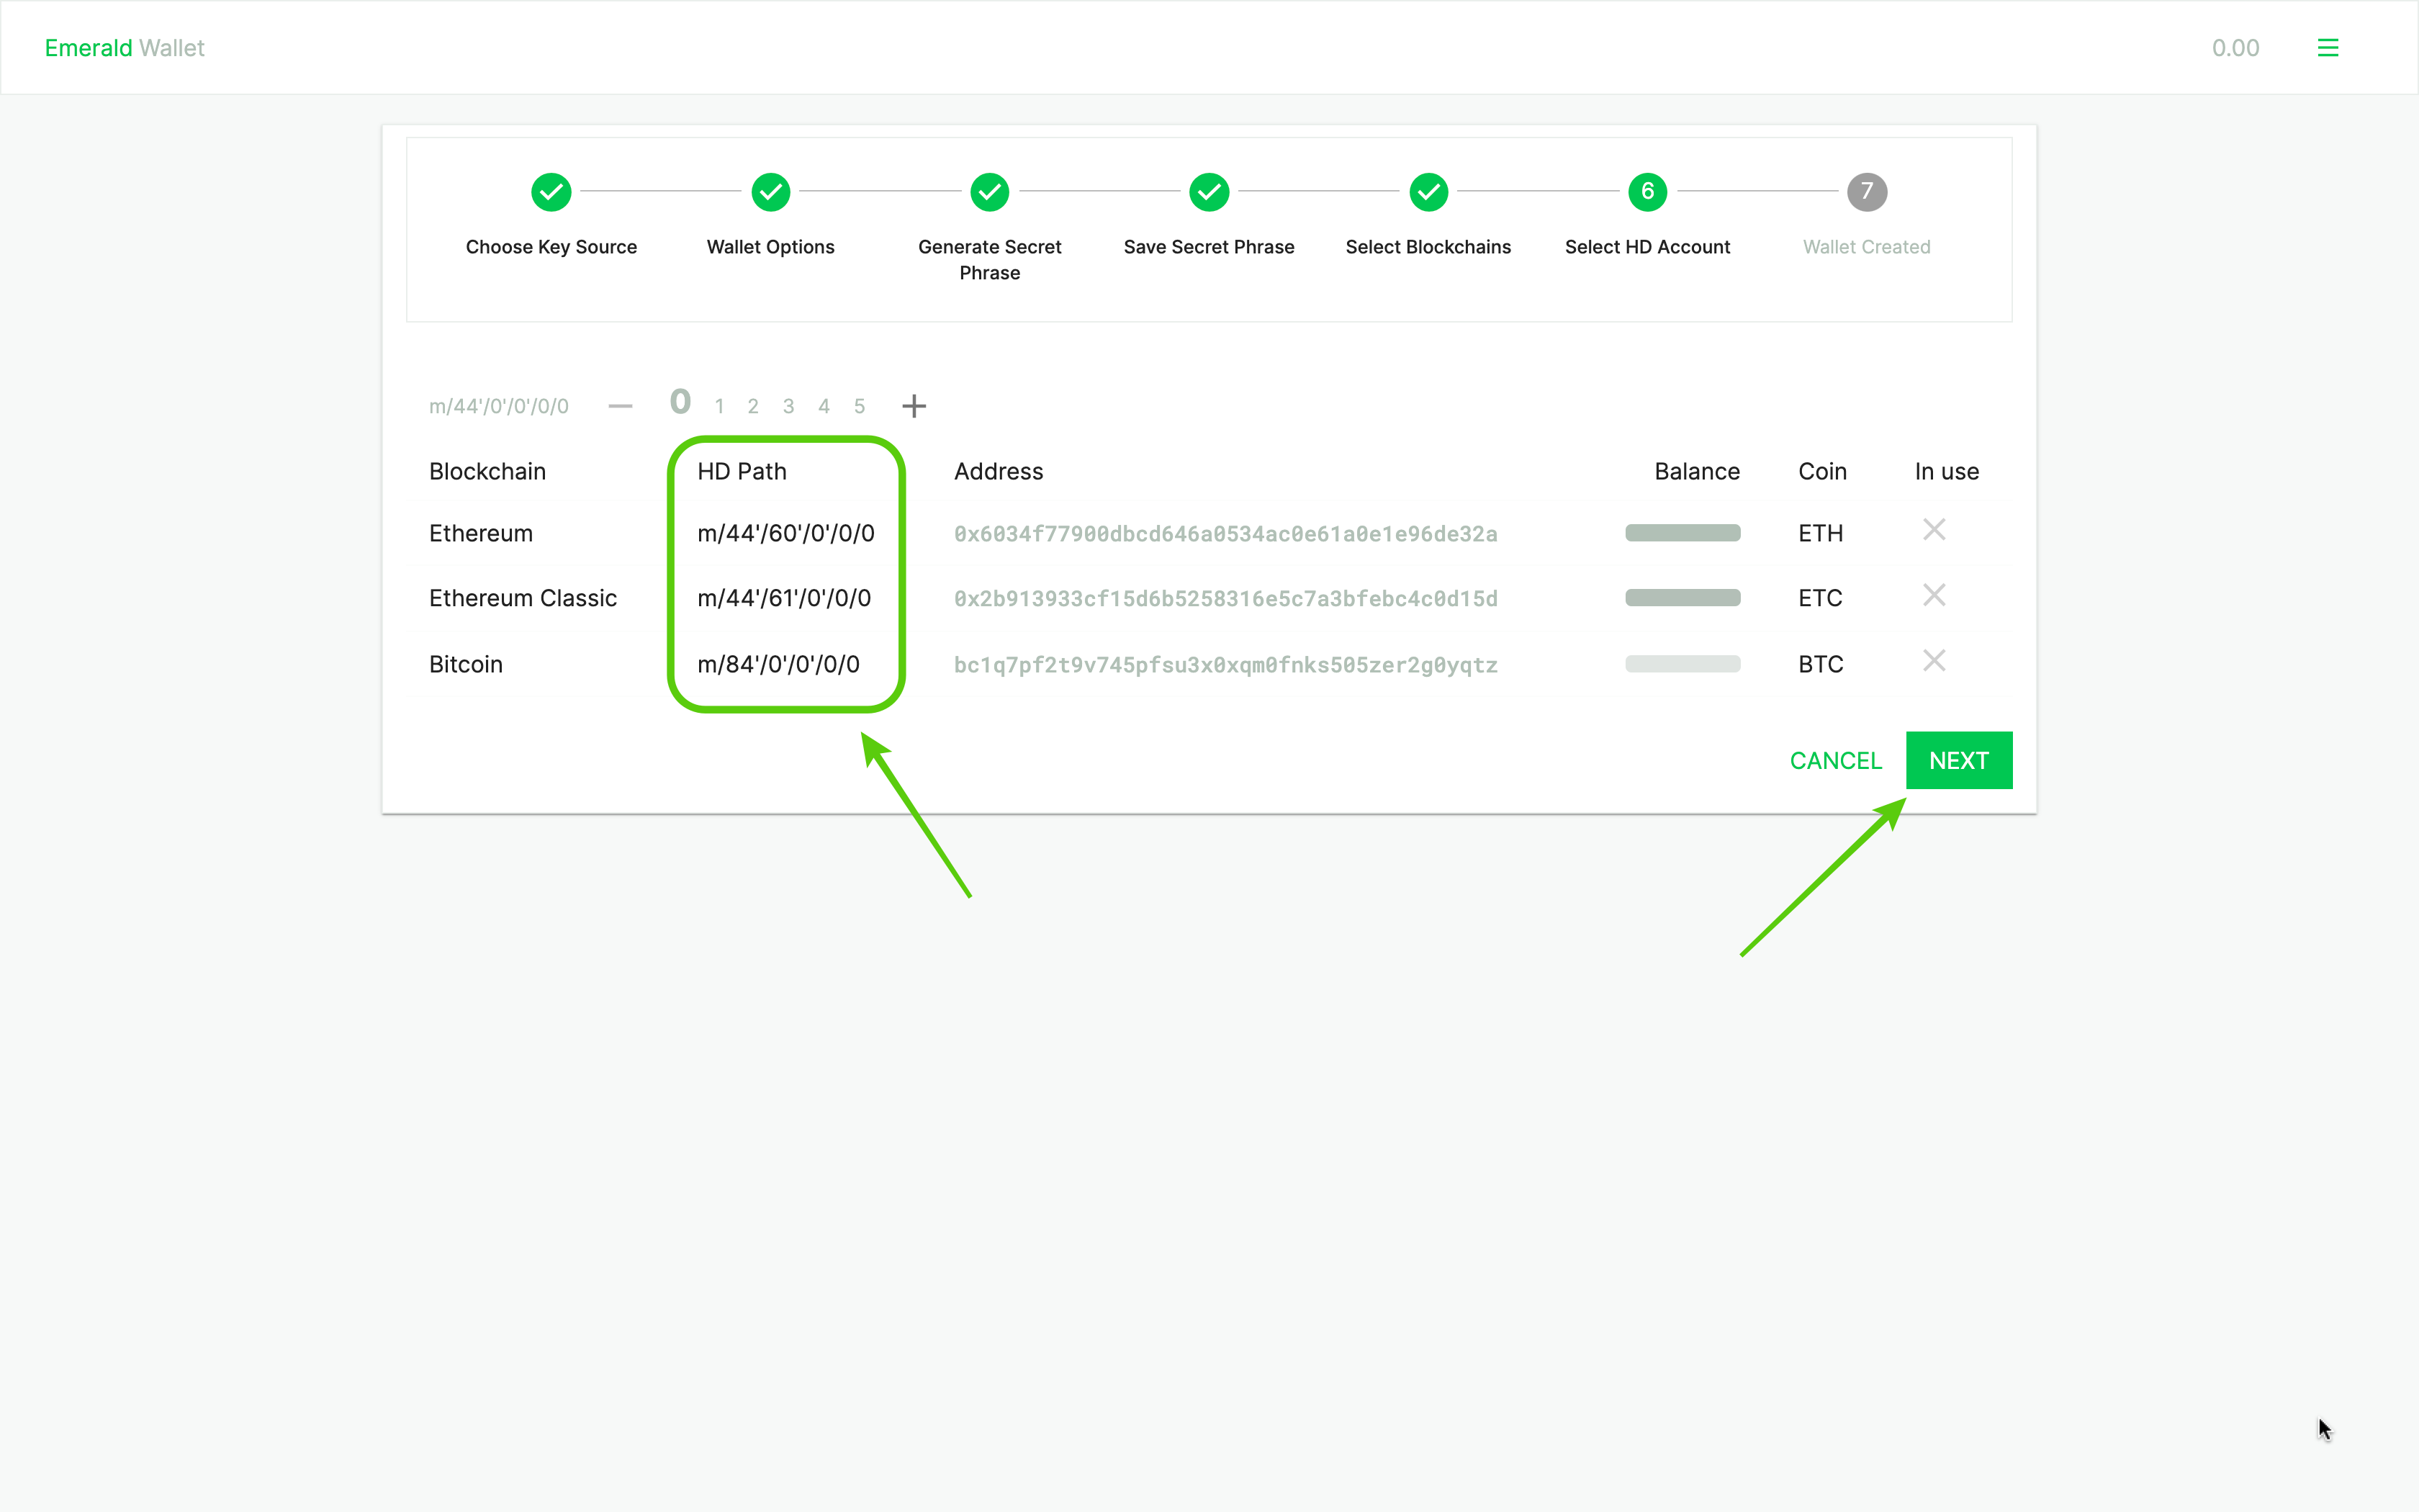Click the CANCEL button
The height and width of the screenshot is (1512, 2419).
click(x=1835, y=761)
